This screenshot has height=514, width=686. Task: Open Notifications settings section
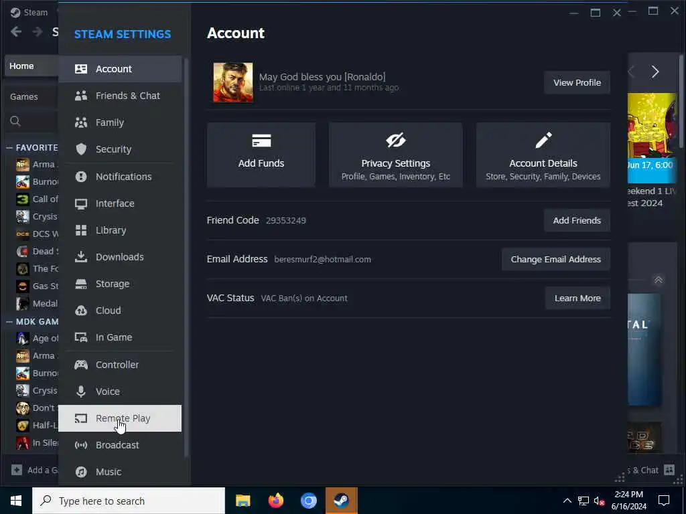(120, 177)
